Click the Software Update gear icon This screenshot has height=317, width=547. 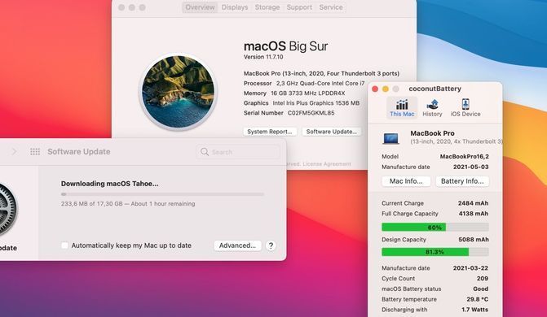pos(7,210)
